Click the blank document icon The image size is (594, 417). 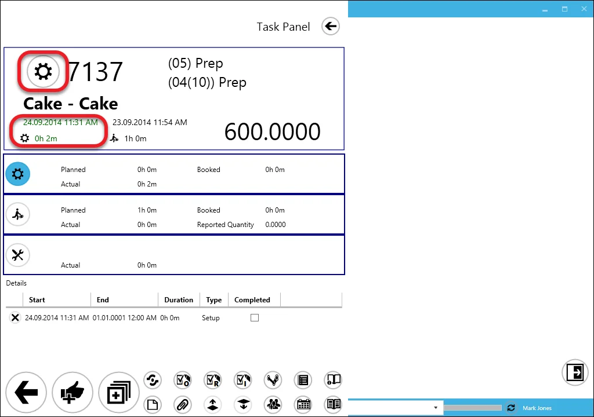point(152,405)
